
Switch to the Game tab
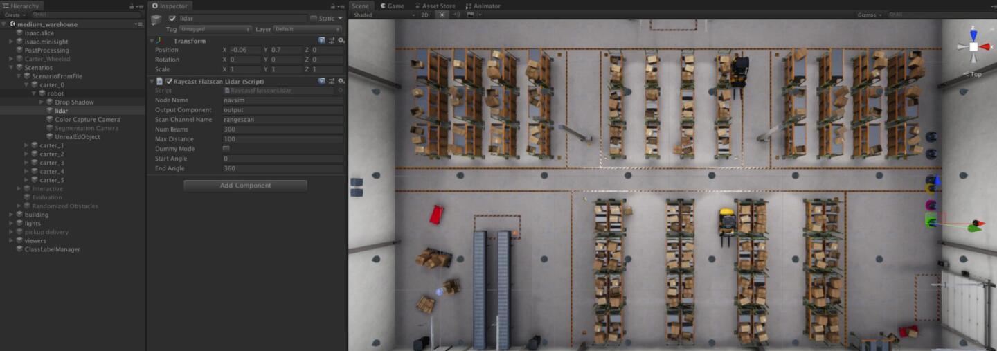point(392,6)
